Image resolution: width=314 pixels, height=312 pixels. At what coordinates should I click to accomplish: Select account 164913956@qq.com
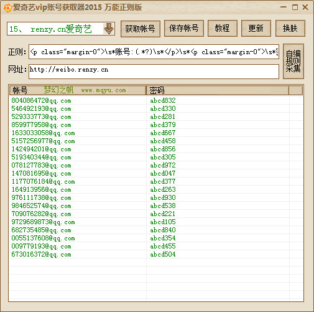click(41, 189)
